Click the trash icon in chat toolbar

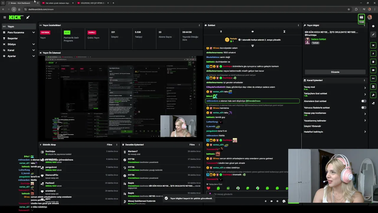[x=221, y=32]
